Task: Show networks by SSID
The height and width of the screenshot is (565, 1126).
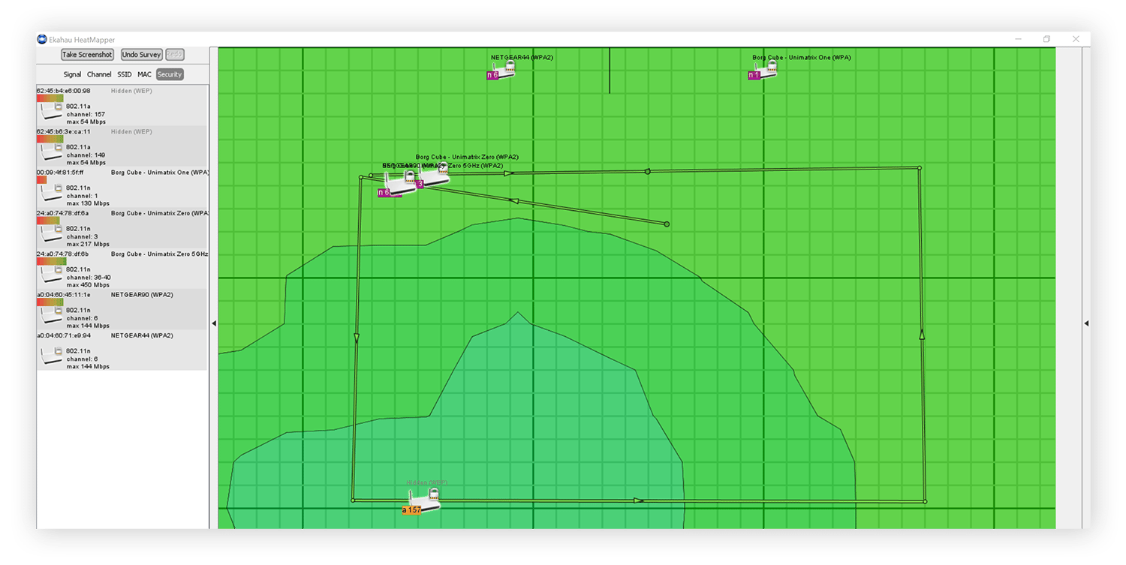Action: coord(125,74)
